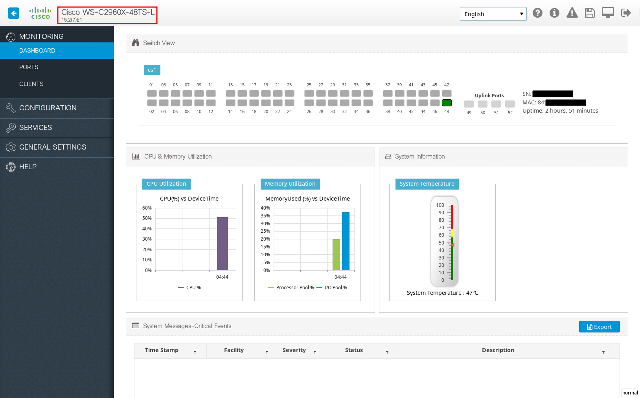
Task: Open Status column filter arrow
Action: (387, 352)
